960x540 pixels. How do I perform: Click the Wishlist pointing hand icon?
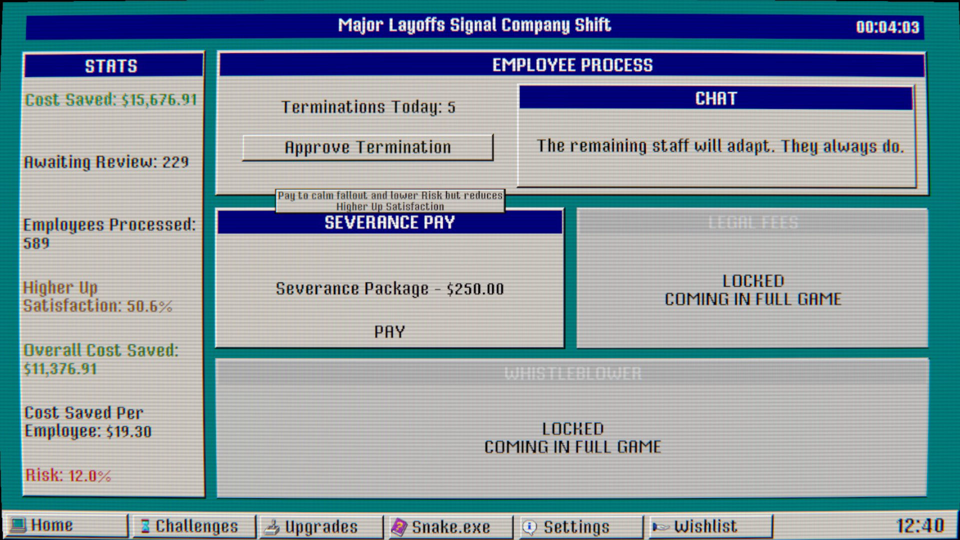(x=660, y=526)
